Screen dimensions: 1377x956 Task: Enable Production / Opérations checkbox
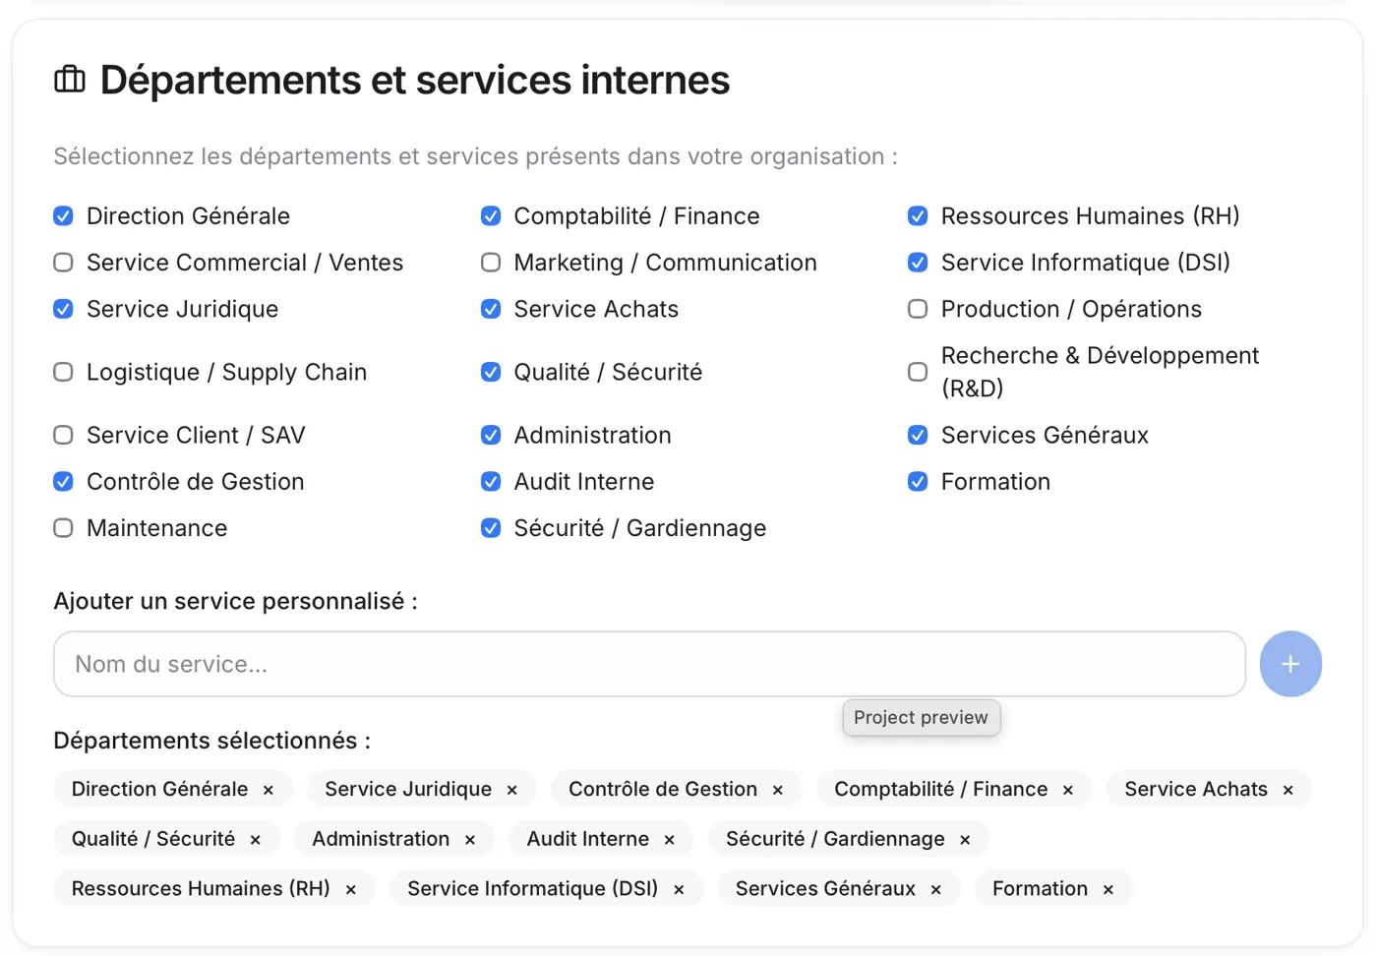point(918,309)
